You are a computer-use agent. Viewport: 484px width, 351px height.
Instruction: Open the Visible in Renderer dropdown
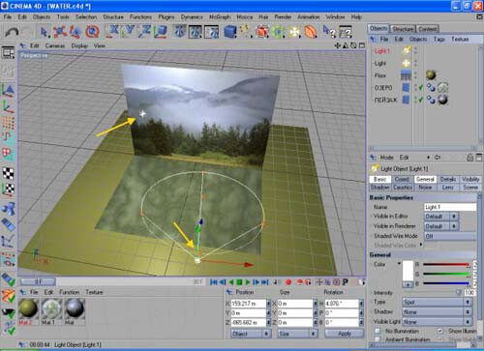pos(441,226)
